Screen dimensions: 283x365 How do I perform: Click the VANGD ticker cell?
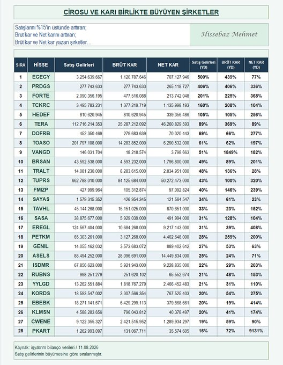41,152
